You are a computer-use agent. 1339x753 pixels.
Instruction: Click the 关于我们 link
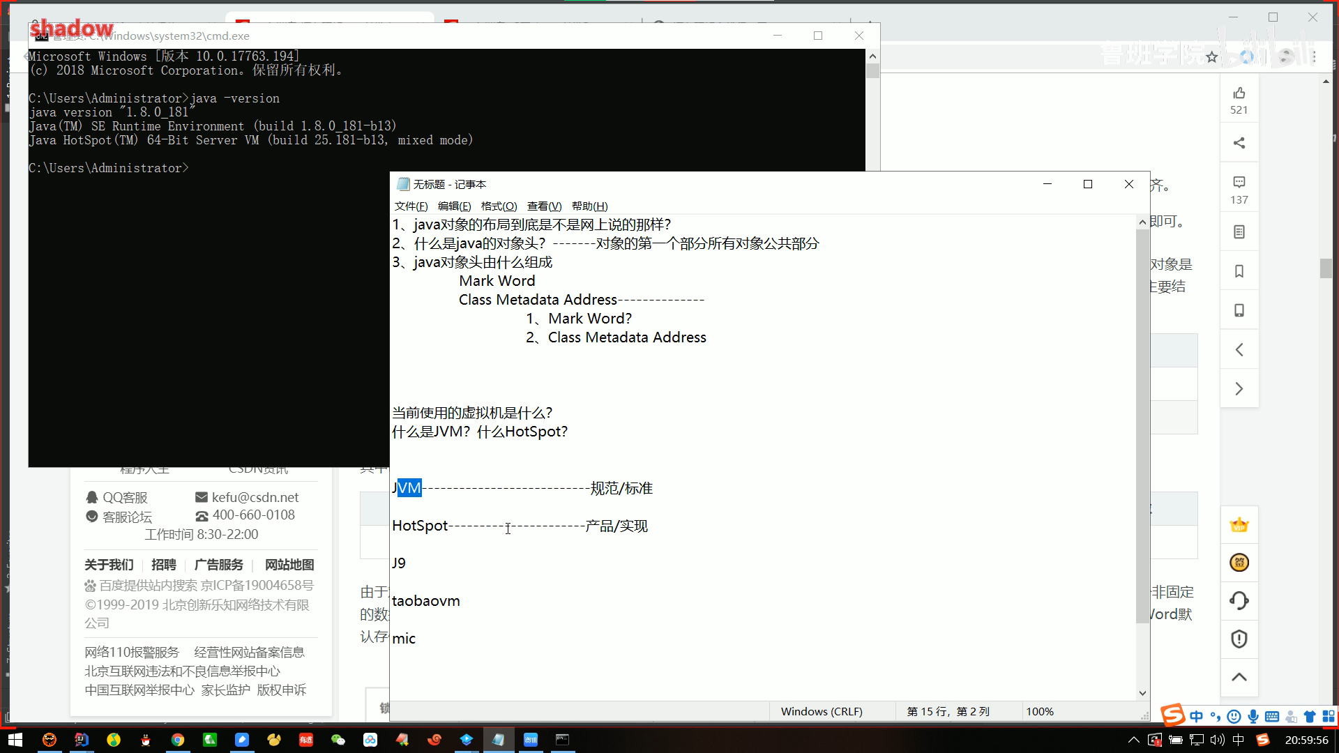point(109,565)
